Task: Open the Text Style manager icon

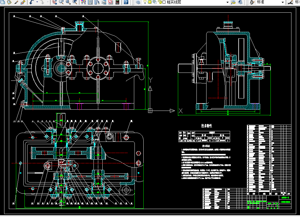Action: click(x=252, y=2)
